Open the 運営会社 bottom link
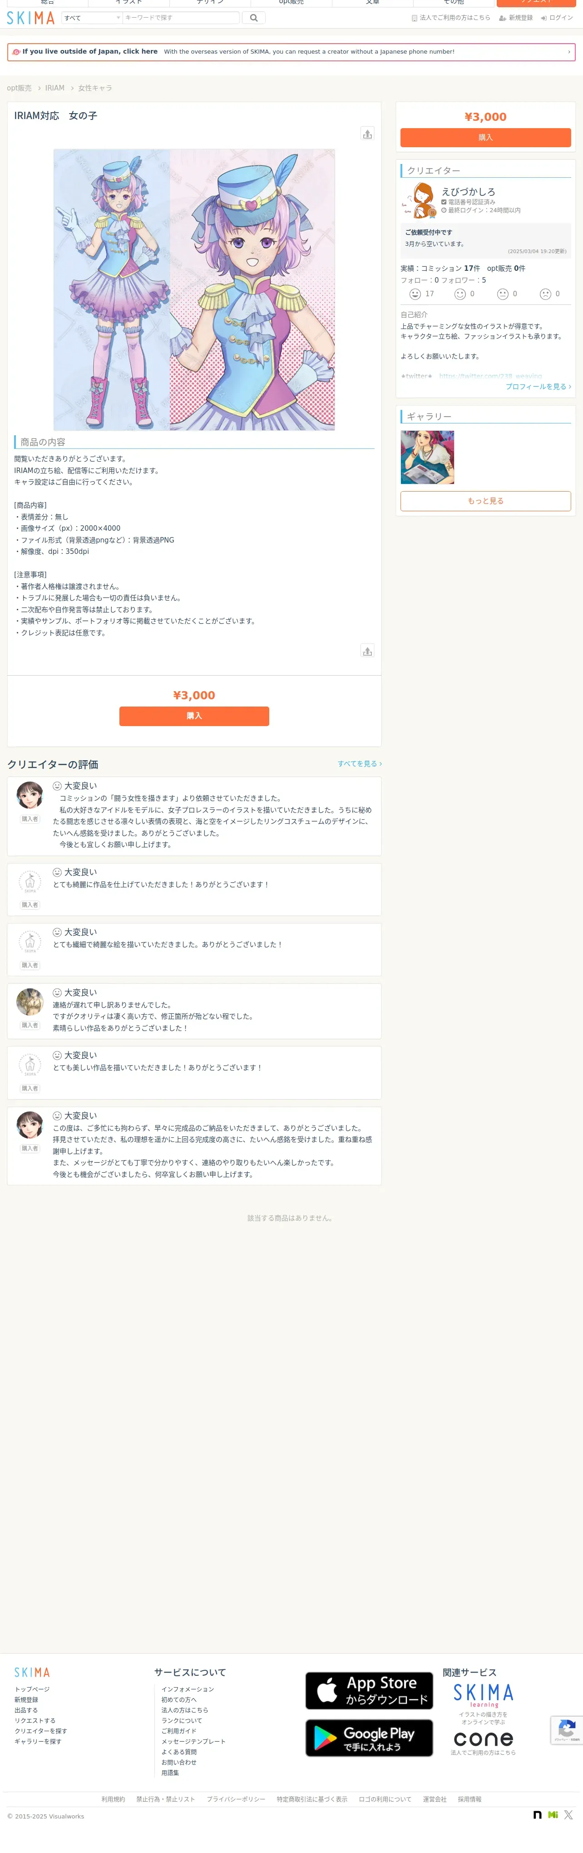Viewport: 583px width, 1853px height. pos(434,1799)
